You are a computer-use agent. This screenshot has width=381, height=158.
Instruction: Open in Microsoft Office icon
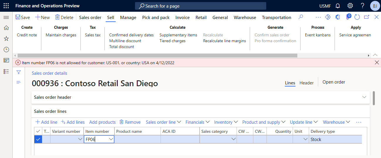point(338,17)
